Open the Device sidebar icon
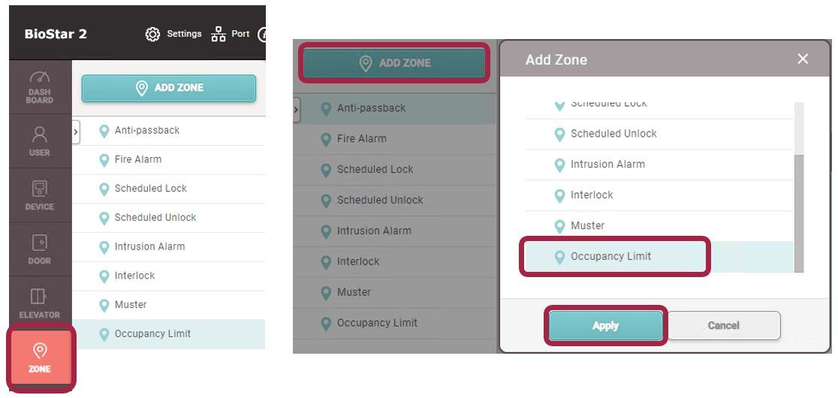 click(x=40, y=194)
